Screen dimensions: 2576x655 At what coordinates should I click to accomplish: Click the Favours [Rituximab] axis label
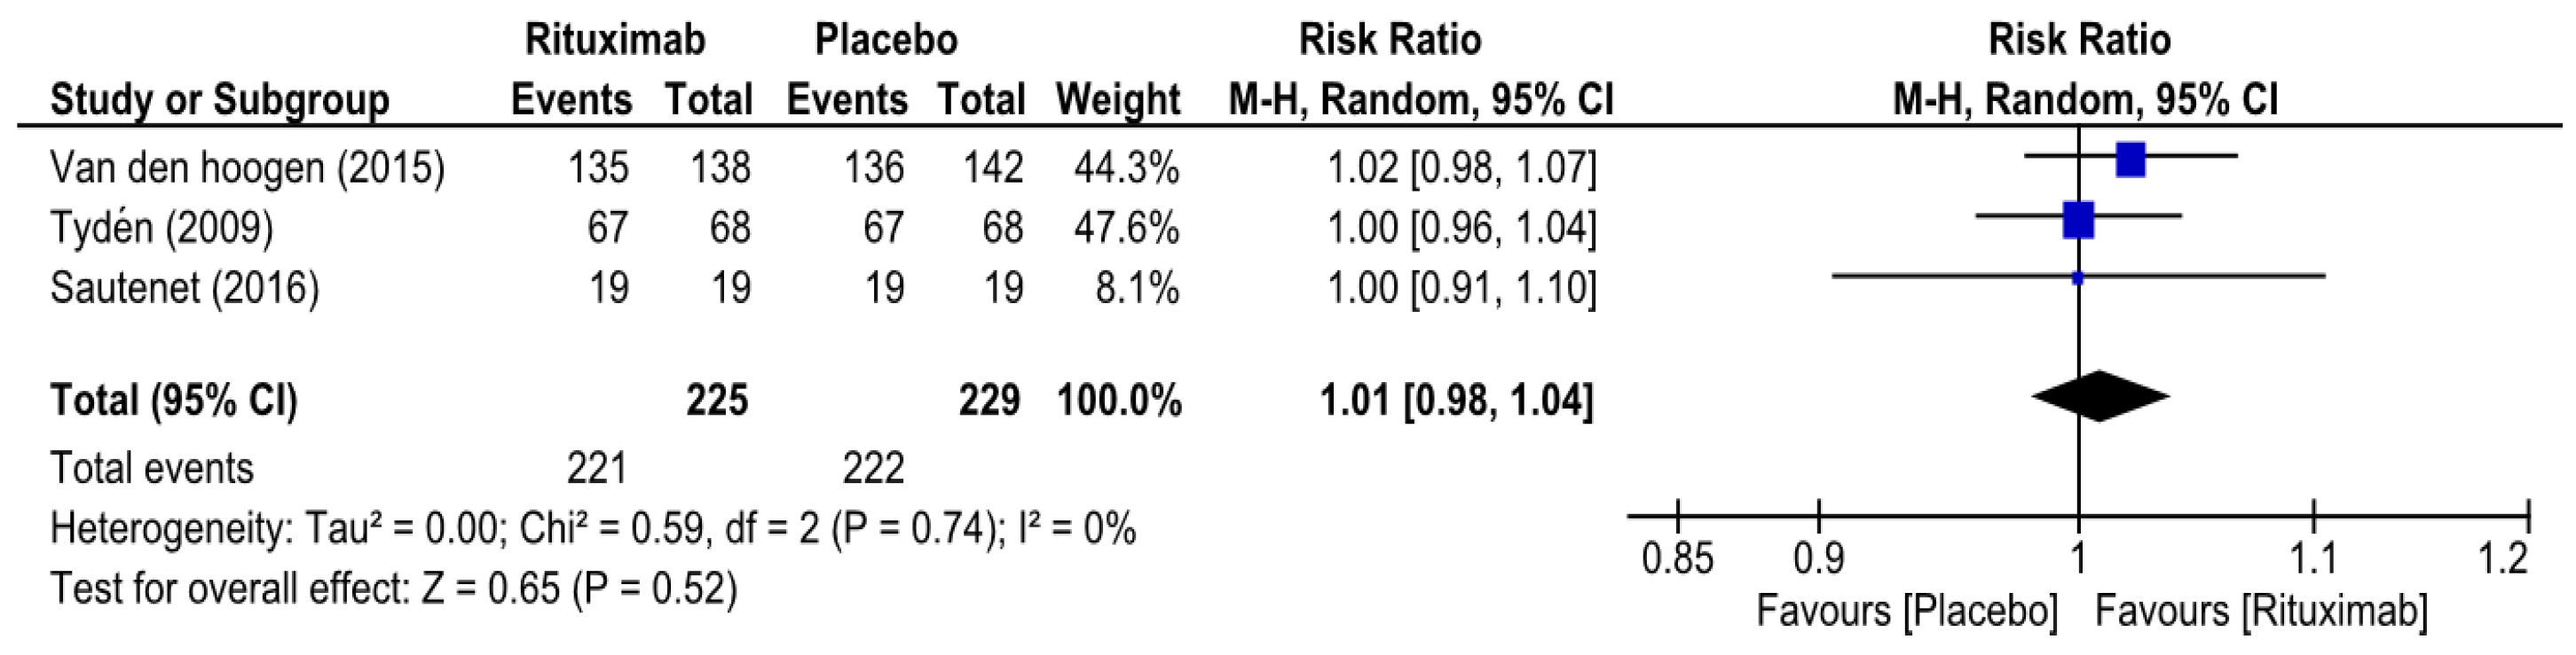(x=2261, y=611)
